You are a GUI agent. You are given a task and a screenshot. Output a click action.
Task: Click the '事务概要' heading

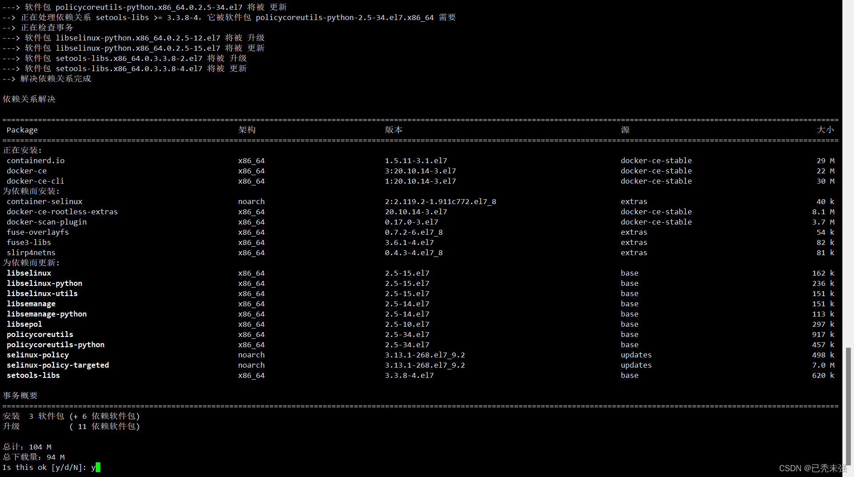pyautogui.click(x=20, y=396)
